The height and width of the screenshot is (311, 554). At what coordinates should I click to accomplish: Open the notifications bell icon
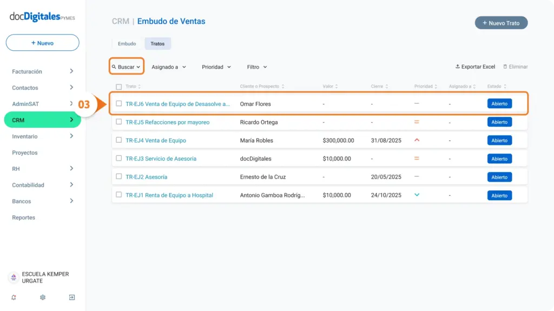[x=14, y=297]
